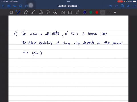Viewport: 137px width, 102px height.
Task: Close editing mode with the X icon
Action: click(128, 6)
